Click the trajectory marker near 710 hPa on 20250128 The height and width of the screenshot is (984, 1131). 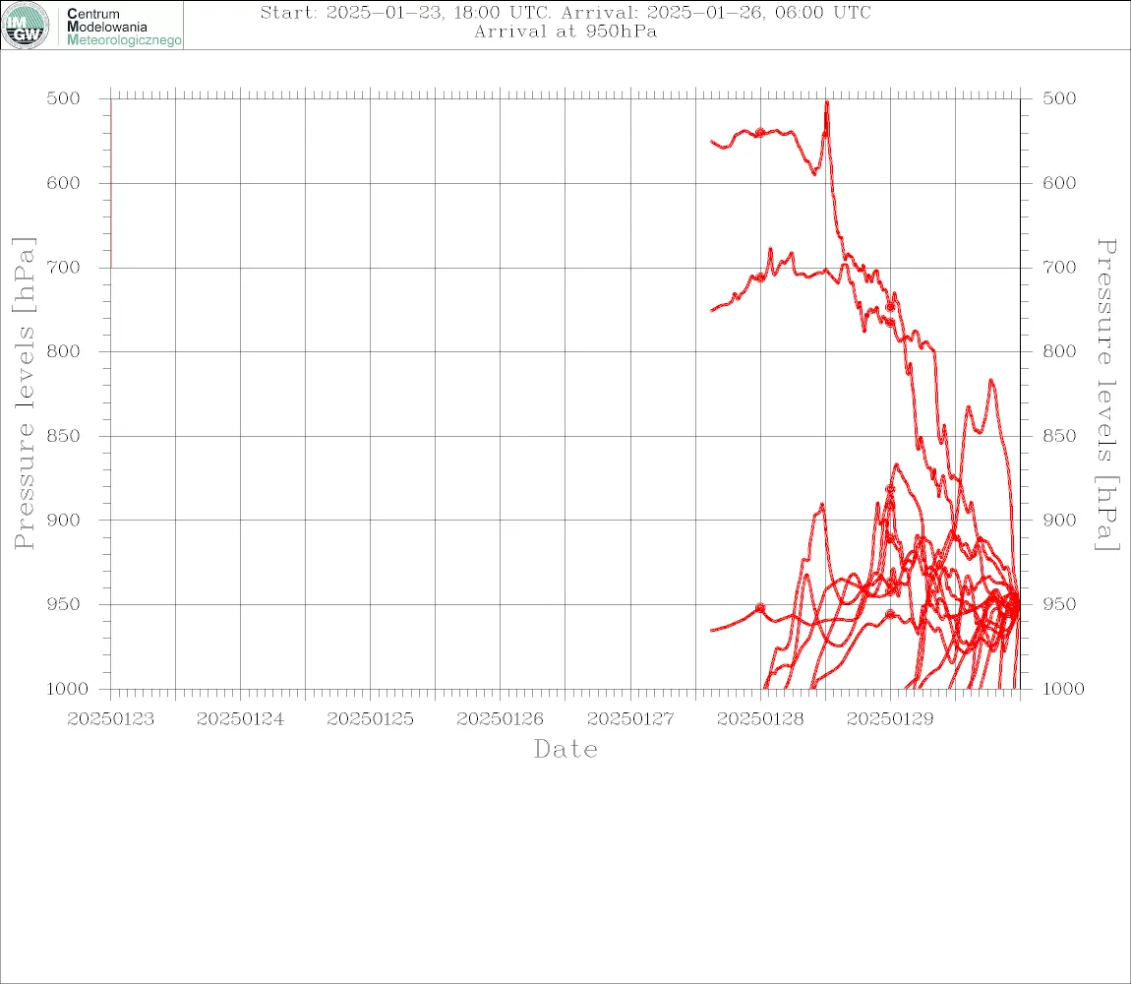[760, 277]
